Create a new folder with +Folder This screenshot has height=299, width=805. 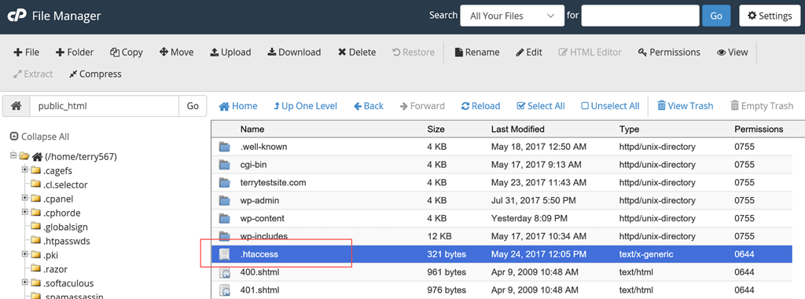click(x=75, y=53)
